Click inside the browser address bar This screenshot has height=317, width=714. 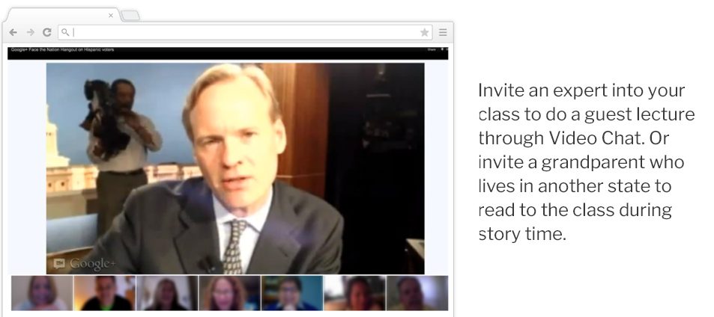click(238, 32)
